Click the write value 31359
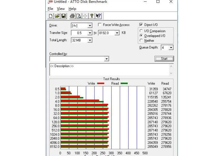Screen dimensions: 224x156 tap(153, 89)
